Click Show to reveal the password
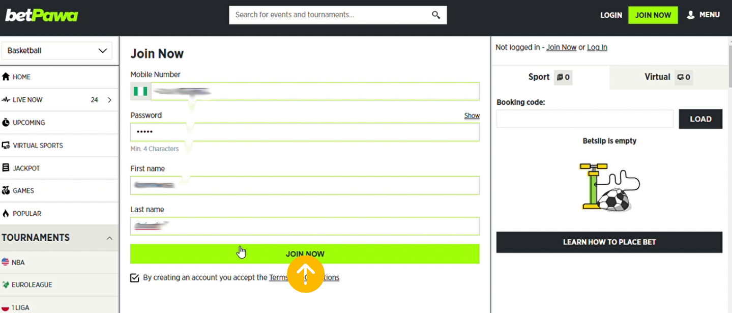 point(472,116)
